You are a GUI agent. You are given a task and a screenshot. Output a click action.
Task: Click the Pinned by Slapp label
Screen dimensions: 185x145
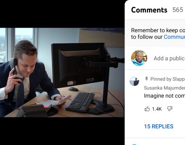click(x=168, y=79)
